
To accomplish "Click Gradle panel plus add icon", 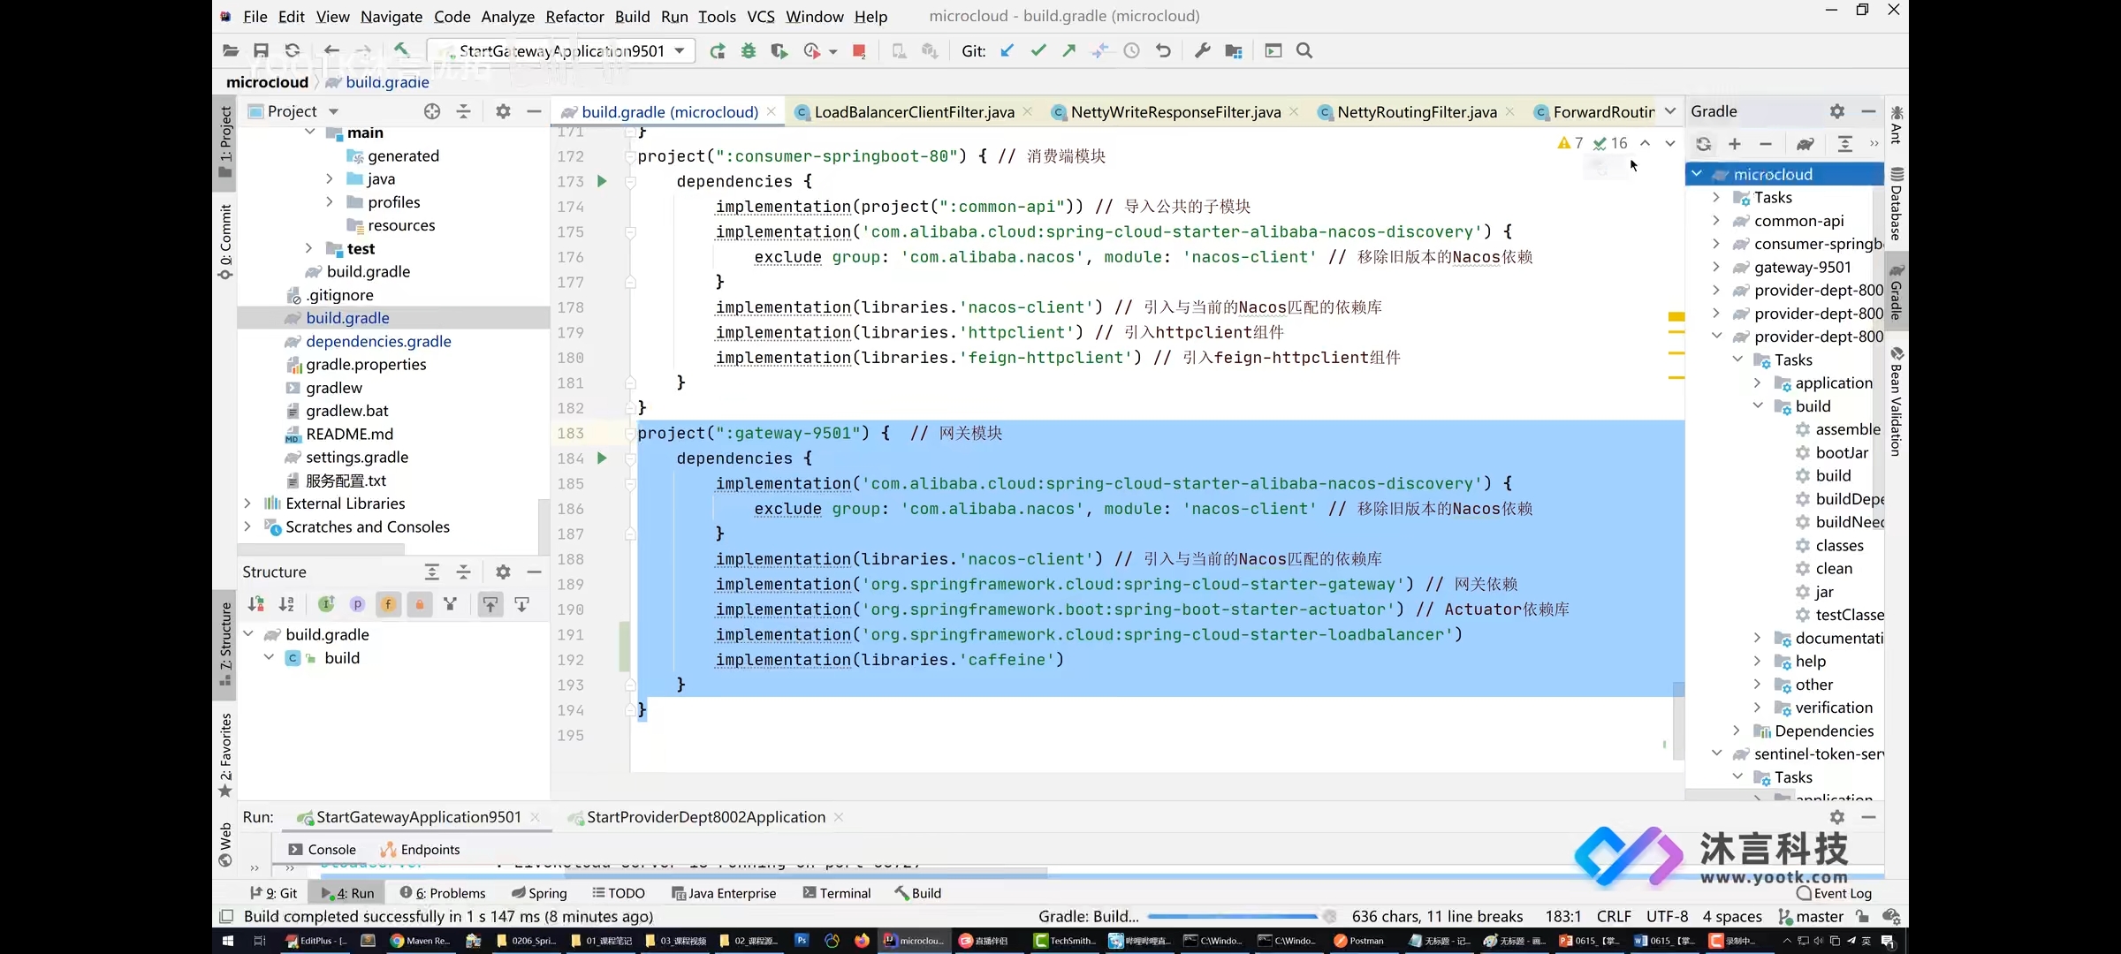I will pyautogui.click(x=1735, y=144).
